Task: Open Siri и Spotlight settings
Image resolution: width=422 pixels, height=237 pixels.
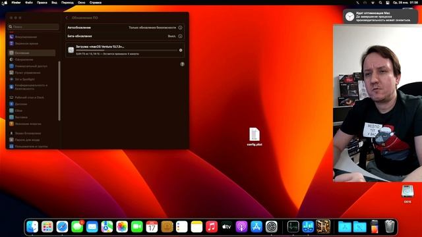Action: [22, 80]
